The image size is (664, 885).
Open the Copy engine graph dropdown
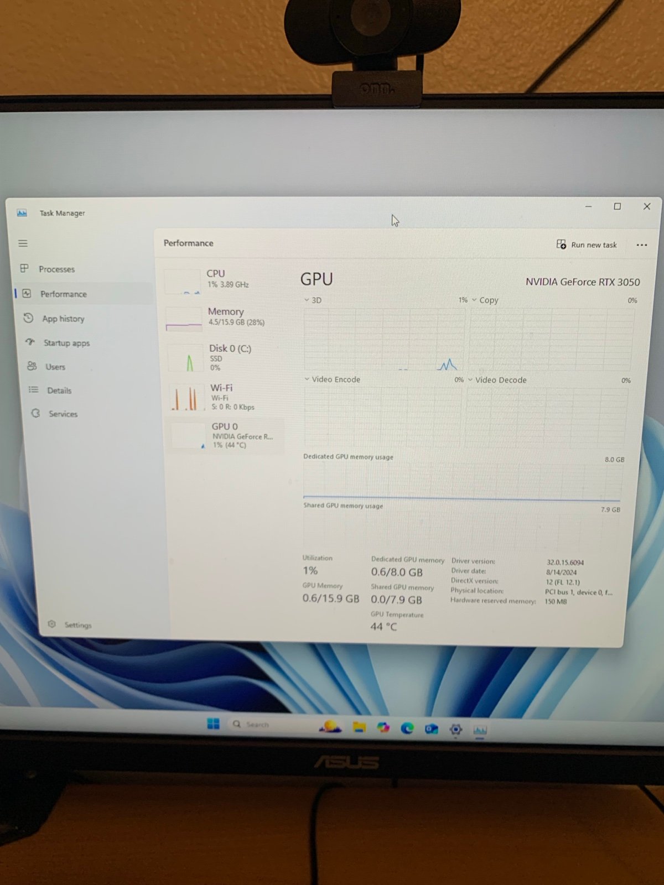coord(485,300)
